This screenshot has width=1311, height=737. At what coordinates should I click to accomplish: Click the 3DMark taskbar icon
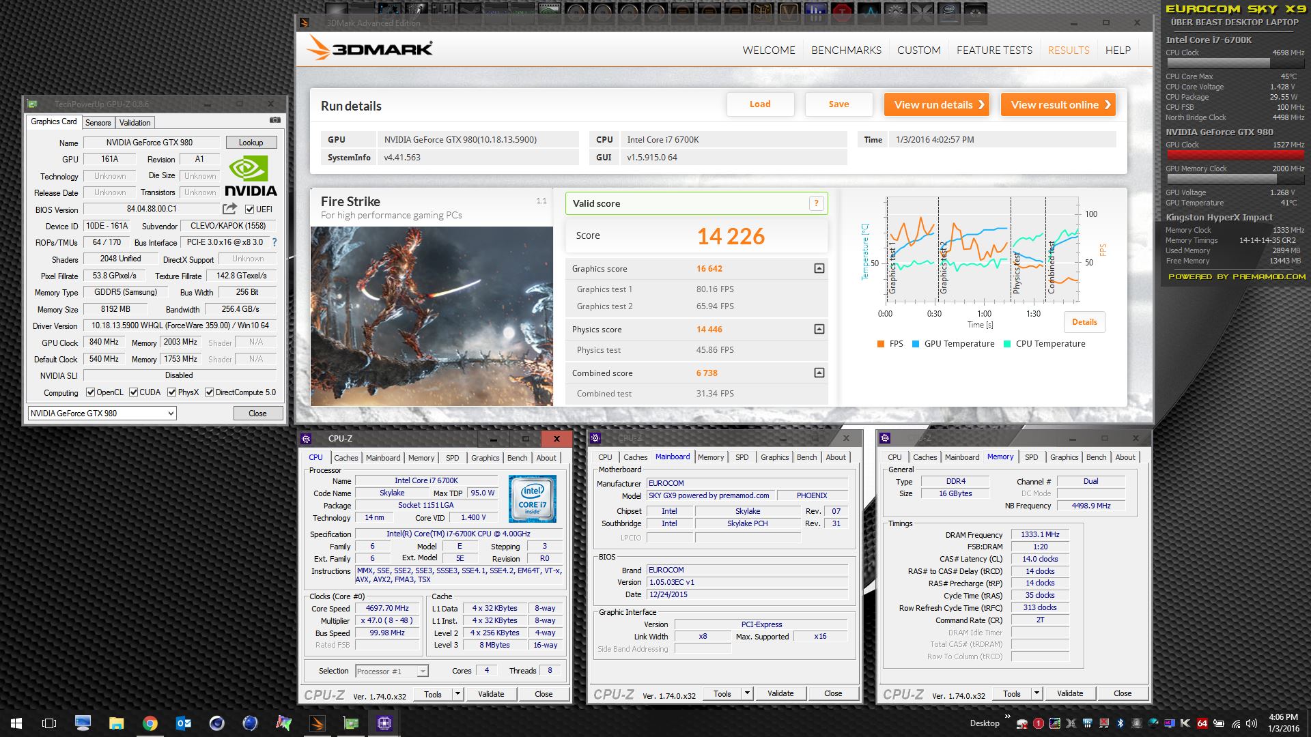[317, 723]
